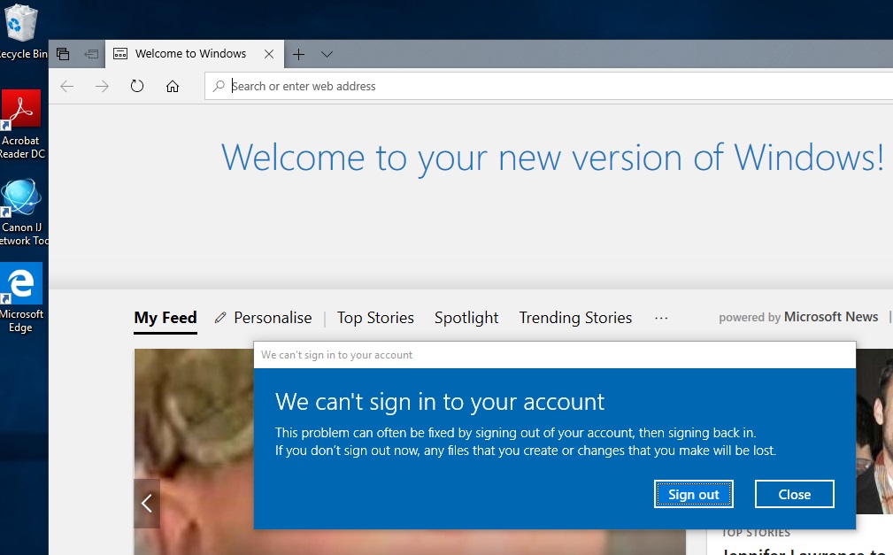
Task: Click the 'Welcome to your new version of Windows!' heading
Action: 552,158
